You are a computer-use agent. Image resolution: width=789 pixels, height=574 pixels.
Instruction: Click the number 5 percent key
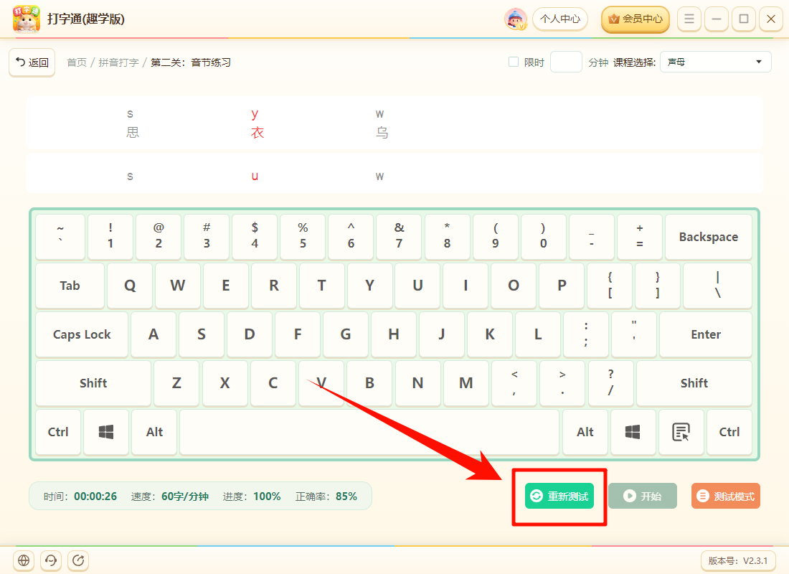click(303, 237)
